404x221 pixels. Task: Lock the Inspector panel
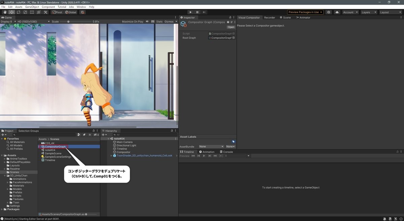[230, 18]
